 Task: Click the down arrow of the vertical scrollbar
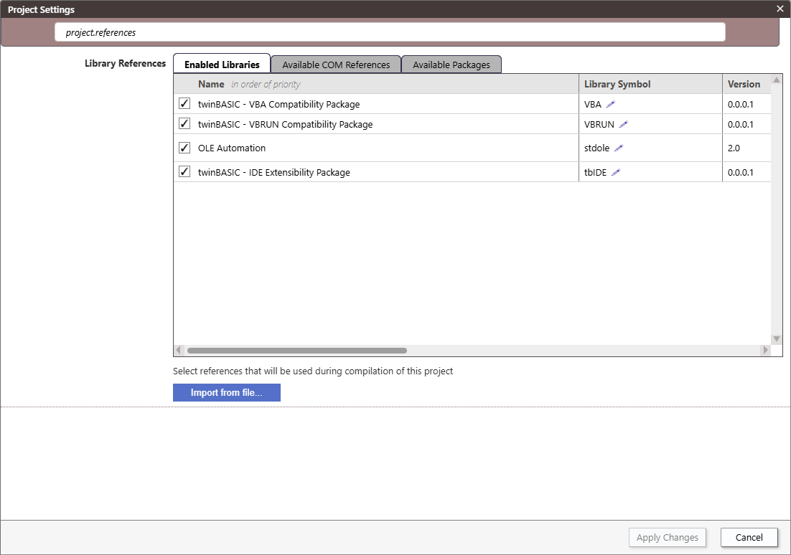tap(776, 338)
